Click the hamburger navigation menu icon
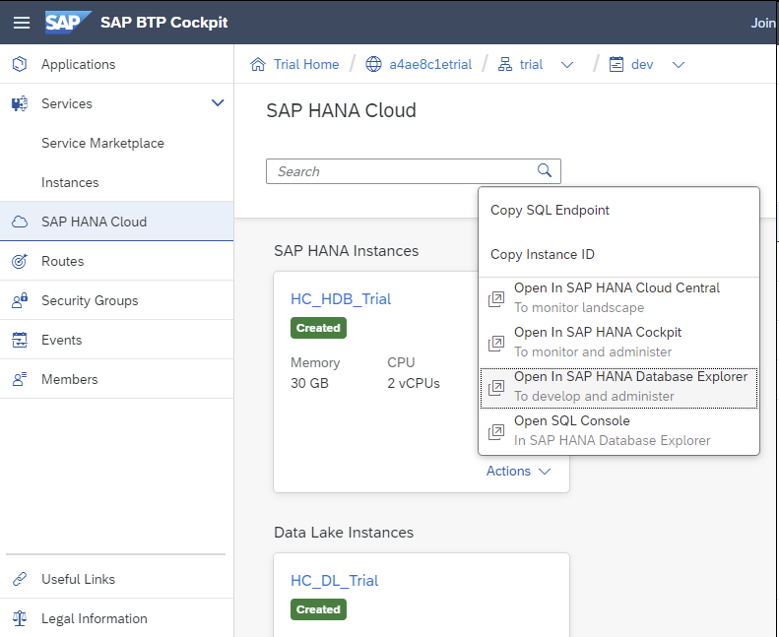The height and width of the screenshot is (637, 779). [21, 22]
